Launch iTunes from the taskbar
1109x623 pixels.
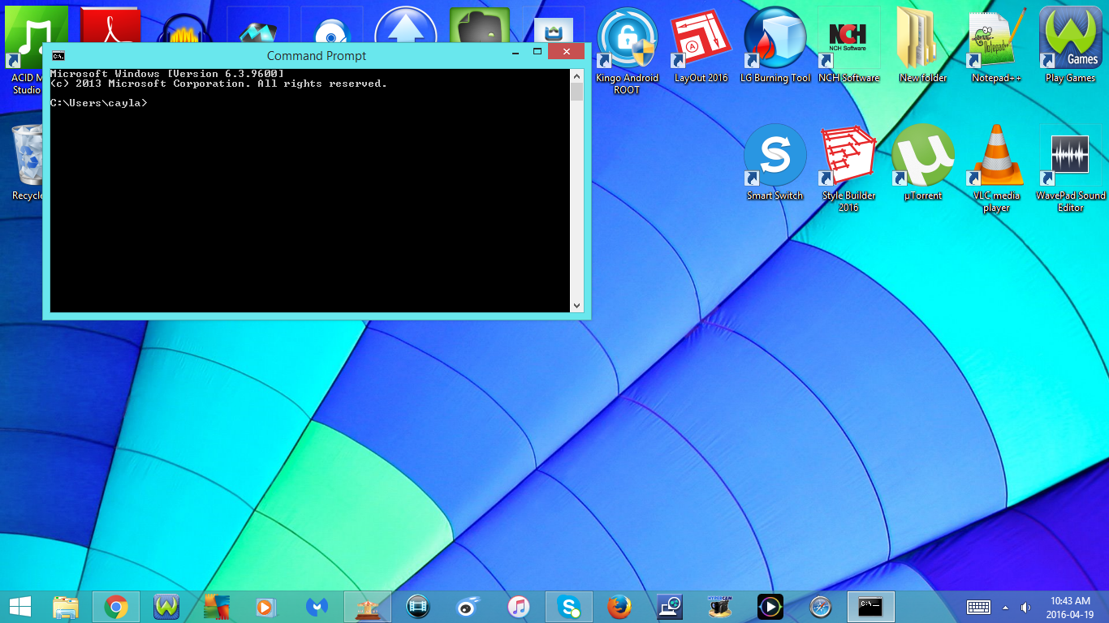[x=519, y=606]
